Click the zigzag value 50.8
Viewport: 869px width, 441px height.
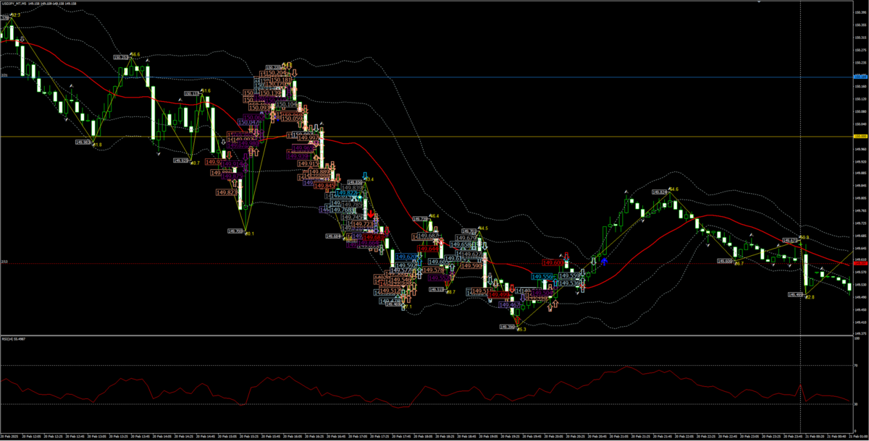pos(805,237)
